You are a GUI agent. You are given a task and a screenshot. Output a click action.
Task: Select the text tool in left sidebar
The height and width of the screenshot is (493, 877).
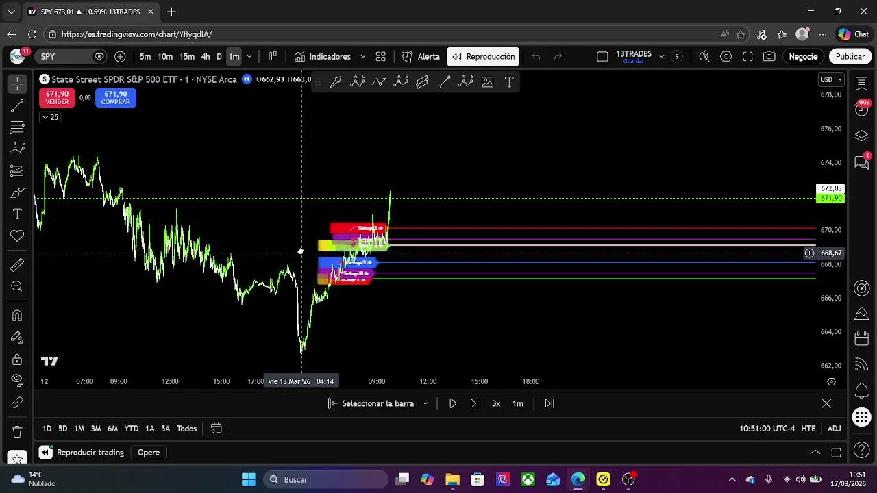tap(17, 214)
